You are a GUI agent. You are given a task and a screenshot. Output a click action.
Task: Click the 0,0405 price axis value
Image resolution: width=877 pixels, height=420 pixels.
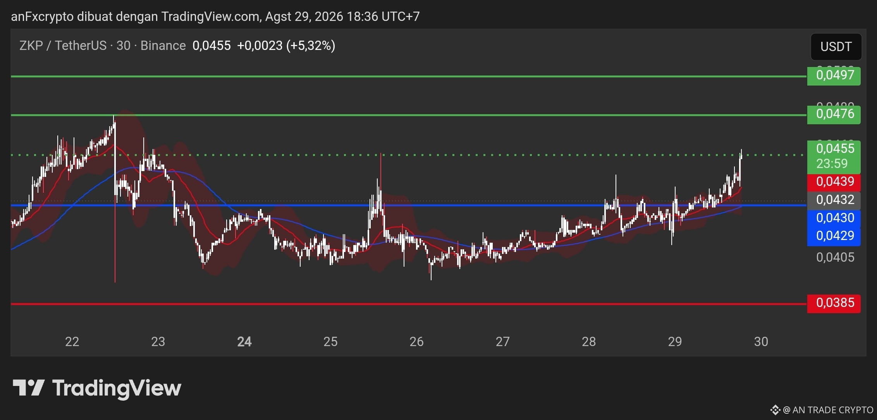pos(835,257)
